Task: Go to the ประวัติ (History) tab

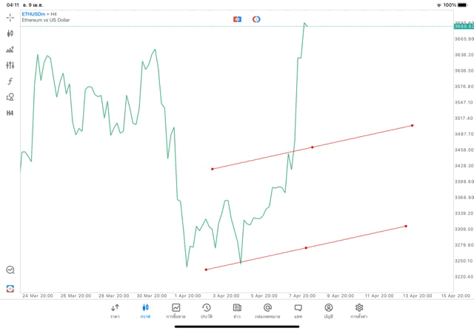Action: [206, 310]
